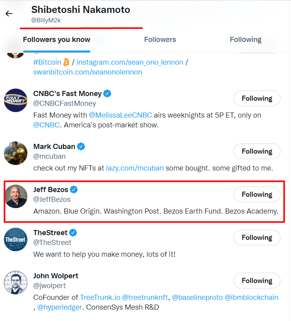Click verified badge beside Mark Cuban
Screen dimensions: 291x321
tap(81, 147)
